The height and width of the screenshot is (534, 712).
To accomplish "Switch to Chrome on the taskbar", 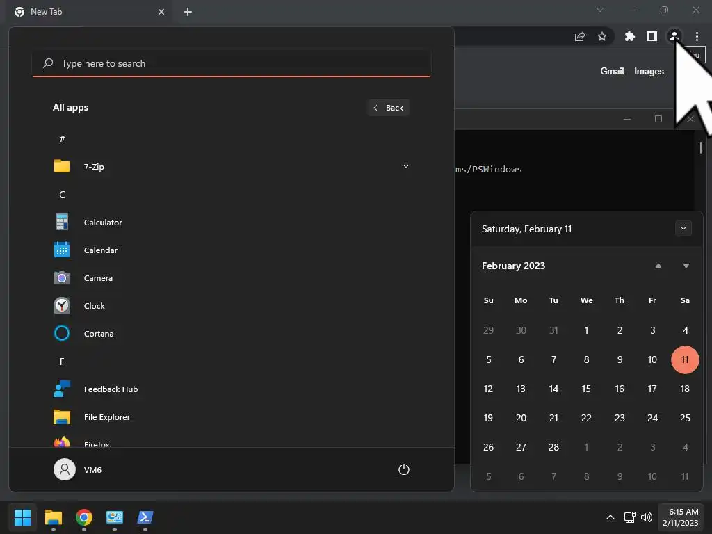I will [x=84, y=517].
